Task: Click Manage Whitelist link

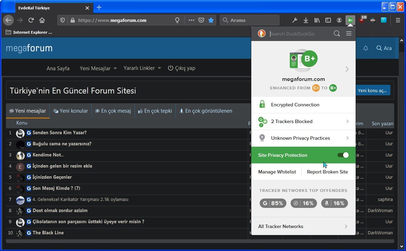Action: (277, 172)
